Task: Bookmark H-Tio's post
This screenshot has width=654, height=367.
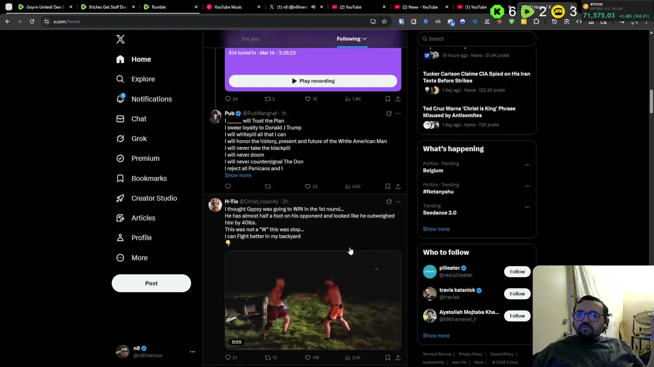Action: coord(388,358)
